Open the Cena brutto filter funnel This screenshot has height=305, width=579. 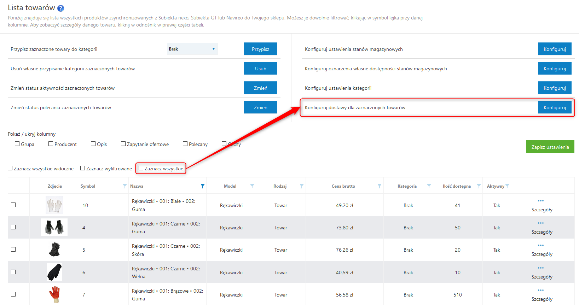point(379,186)
